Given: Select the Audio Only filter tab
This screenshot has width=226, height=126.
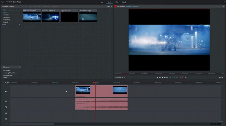Looking at the screenshot, I should (x=46, y=6).
